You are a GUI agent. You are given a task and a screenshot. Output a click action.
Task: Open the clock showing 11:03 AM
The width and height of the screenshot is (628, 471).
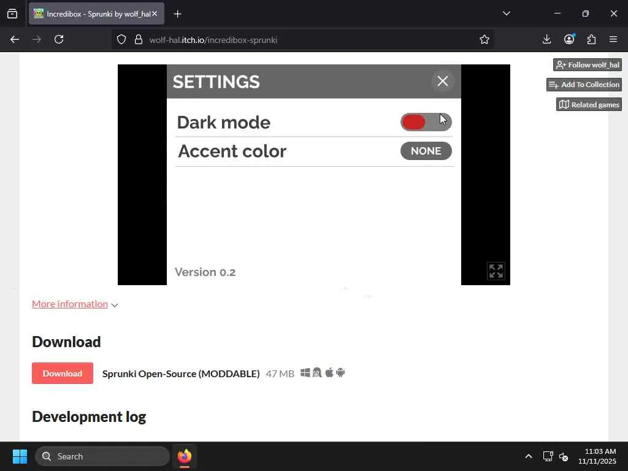597,456
